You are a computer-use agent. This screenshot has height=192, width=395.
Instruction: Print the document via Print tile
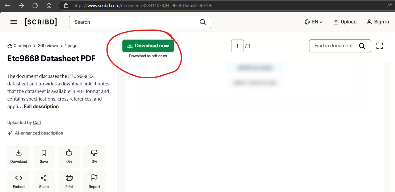click(69, 181)
